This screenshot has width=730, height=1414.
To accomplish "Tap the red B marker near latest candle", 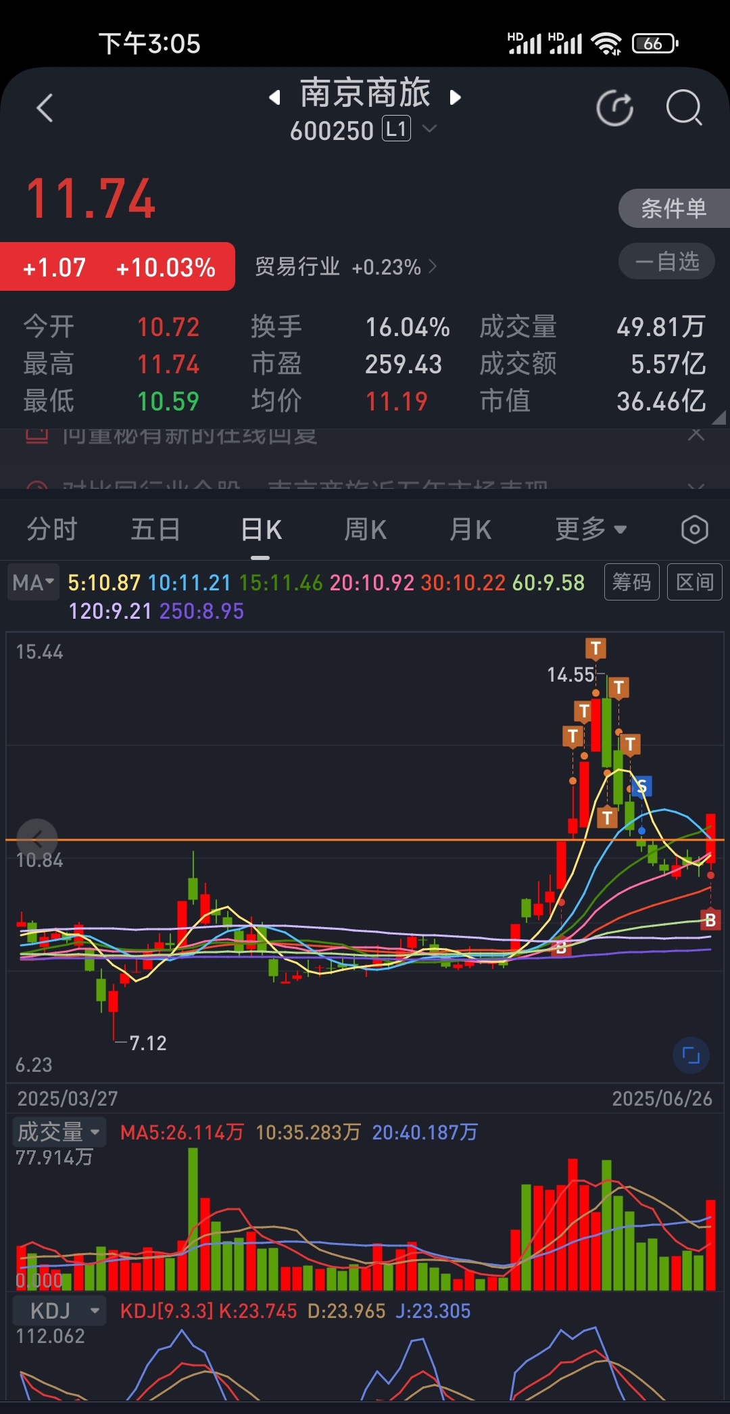I will 710,920.
